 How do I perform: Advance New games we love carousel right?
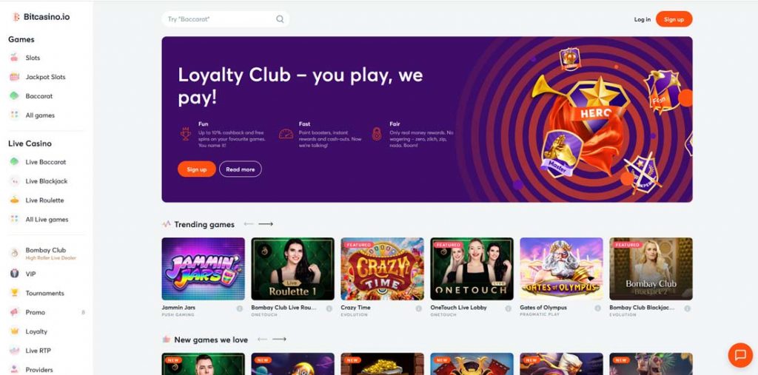[x=279, y=339]
